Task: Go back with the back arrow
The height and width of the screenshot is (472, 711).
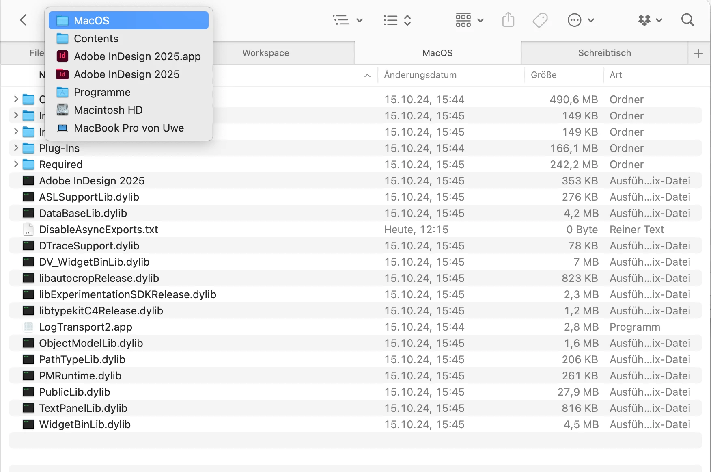Action: pos(24,20)
